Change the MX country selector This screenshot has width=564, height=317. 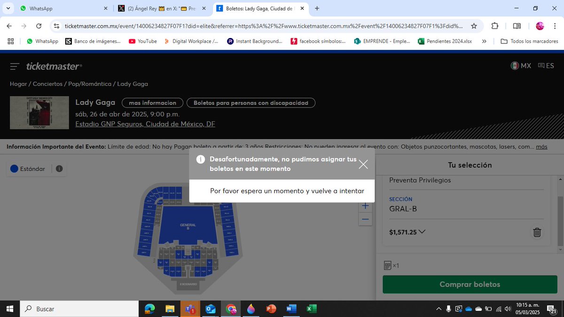pyautogui.click(x=521, y=66)
